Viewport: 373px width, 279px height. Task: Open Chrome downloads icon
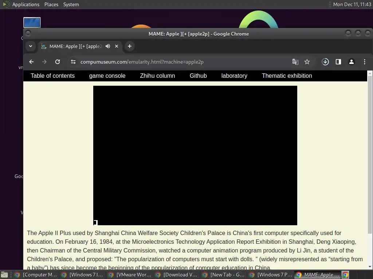(325, 62)
